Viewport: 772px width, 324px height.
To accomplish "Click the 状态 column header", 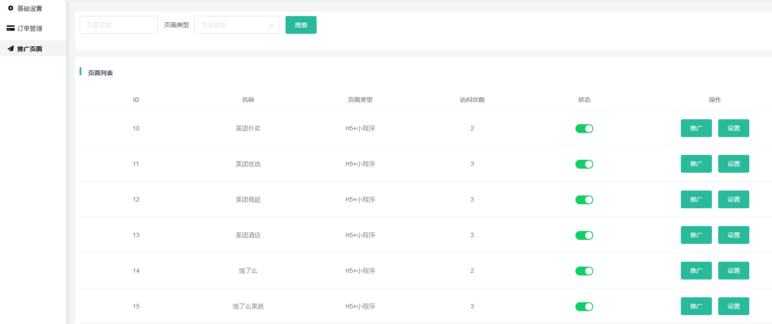I will point(584,100).
